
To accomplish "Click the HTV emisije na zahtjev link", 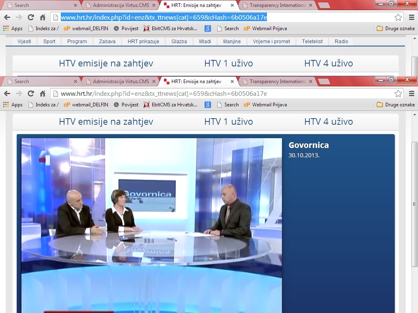I will tap(106, 121).
